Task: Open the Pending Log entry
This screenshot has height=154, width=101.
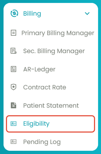Action: point(42,142)
